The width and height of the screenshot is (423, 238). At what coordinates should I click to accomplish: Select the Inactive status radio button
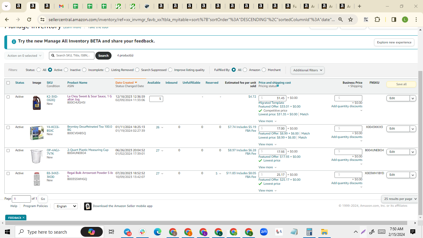(x=66, y=70)
